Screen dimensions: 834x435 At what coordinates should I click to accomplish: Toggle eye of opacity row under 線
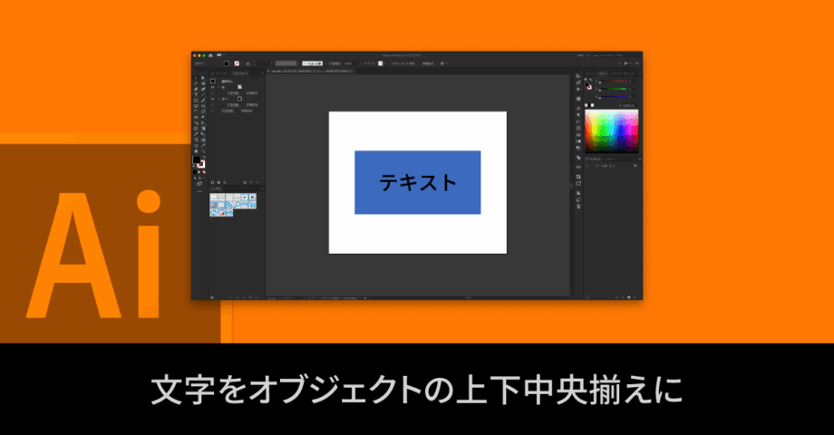click(x=213, y=93)
